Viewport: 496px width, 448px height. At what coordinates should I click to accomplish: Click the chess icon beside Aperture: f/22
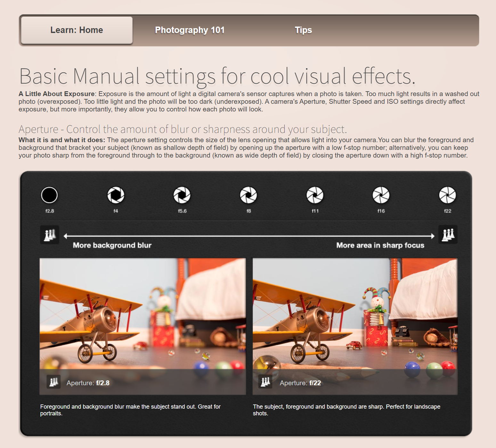(265, 382)
